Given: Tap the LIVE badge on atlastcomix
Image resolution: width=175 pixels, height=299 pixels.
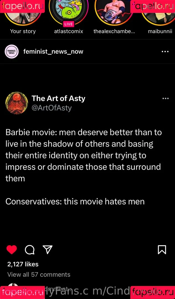Looking at the screenshot, I should coord(69,24).
